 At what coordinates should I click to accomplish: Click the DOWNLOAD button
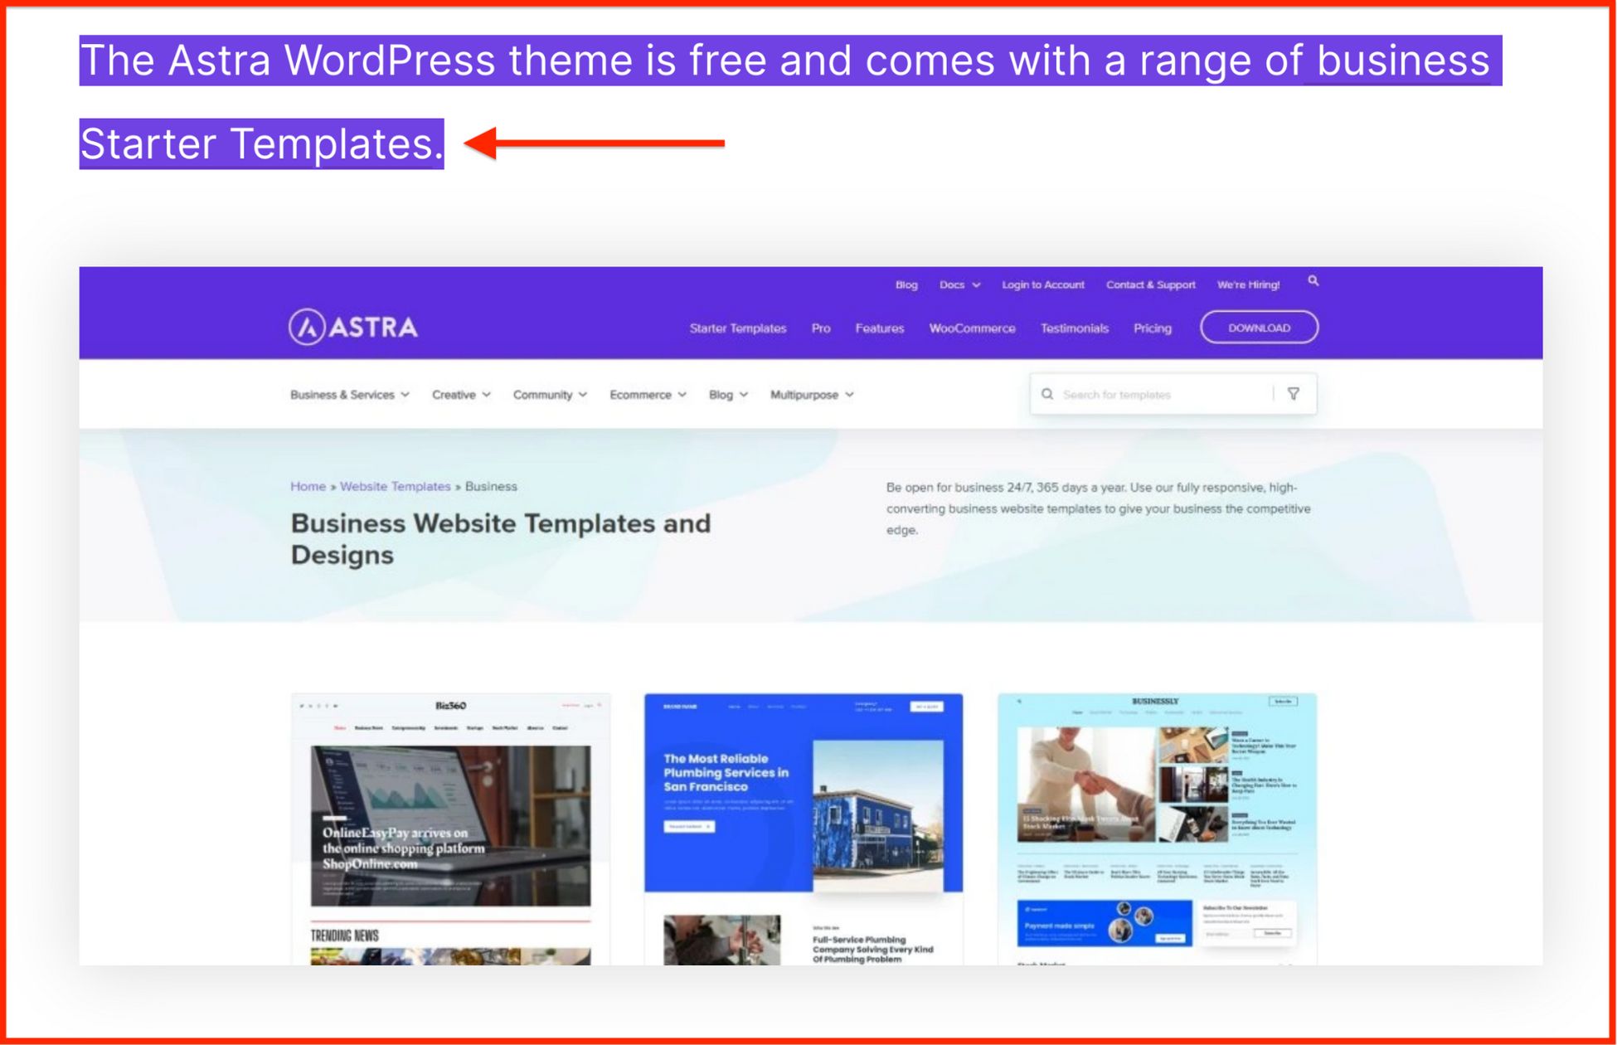click(1259, 328)
